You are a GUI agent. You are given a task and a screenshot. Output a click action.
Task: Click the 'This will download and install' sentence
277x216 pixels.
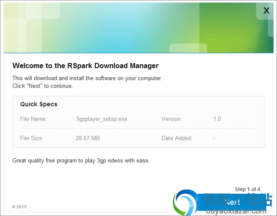point(87,78)
